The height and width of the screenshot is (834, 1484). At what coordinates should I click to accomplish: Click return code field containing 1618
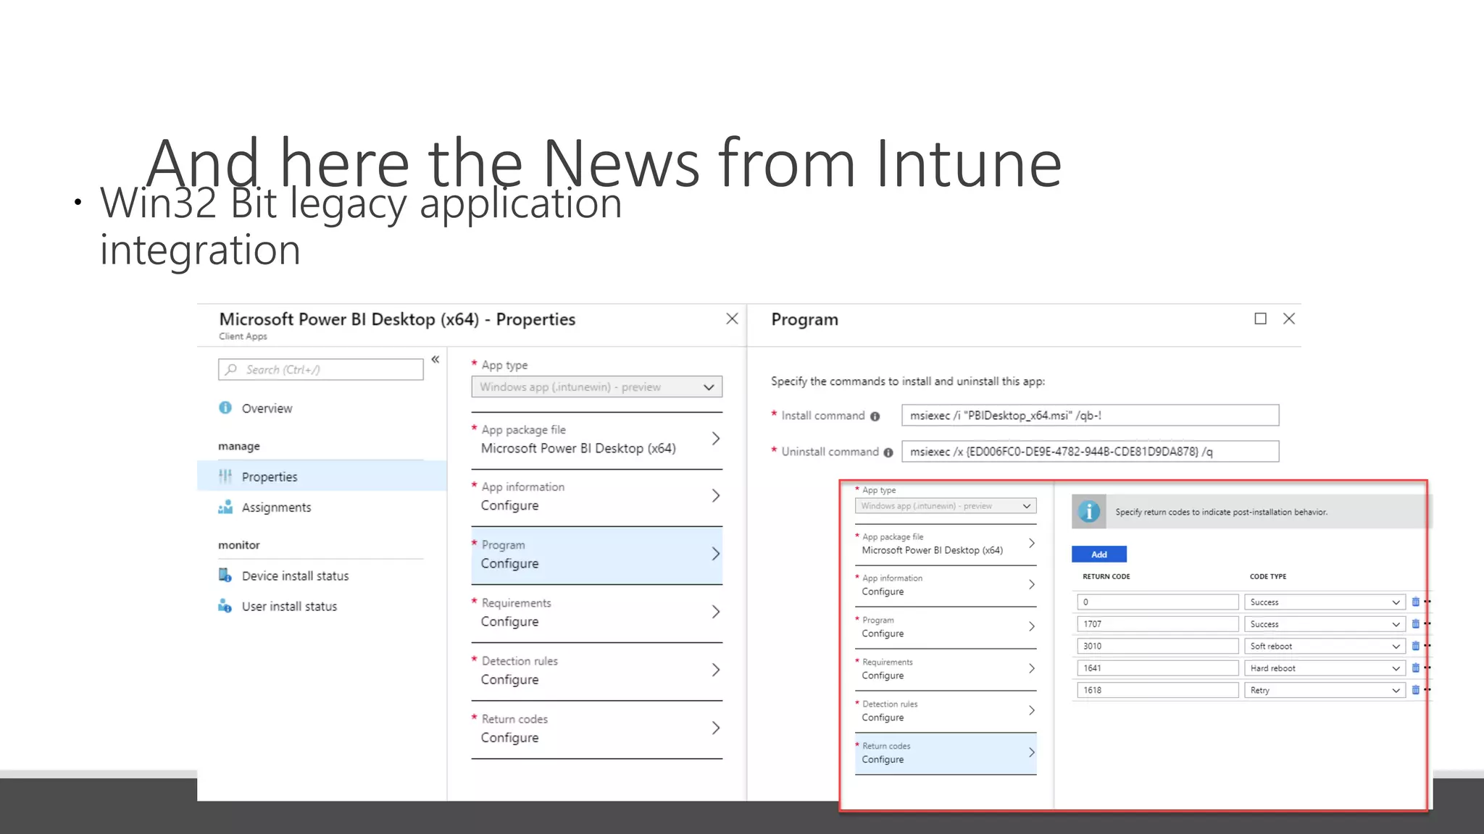(1158, 691)
